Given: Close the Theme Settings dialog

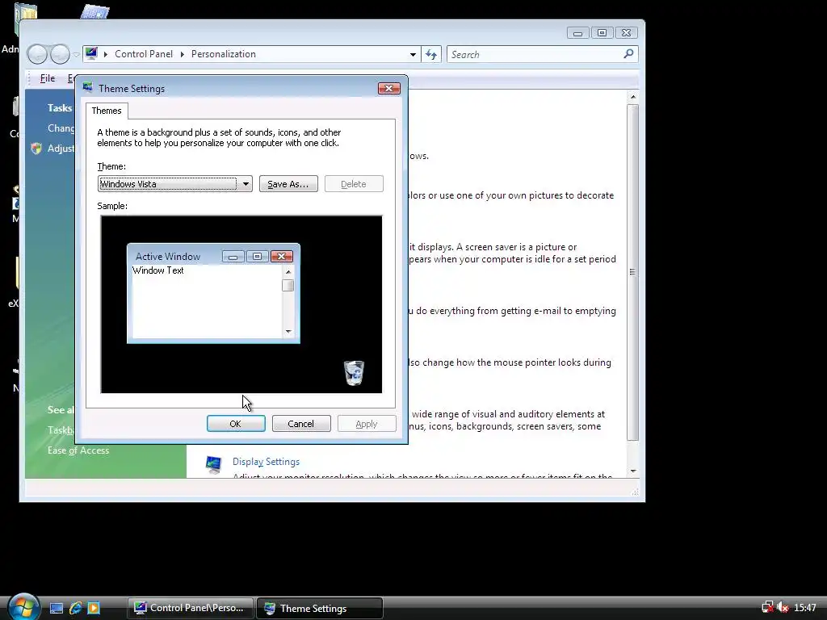Looking at the screenshot, I should coord(389,89).
